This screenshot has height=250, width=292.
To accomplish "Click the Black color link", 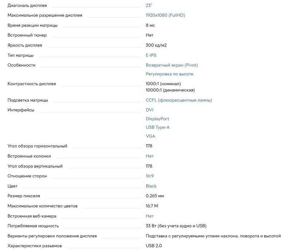I will tap(151, 186).
